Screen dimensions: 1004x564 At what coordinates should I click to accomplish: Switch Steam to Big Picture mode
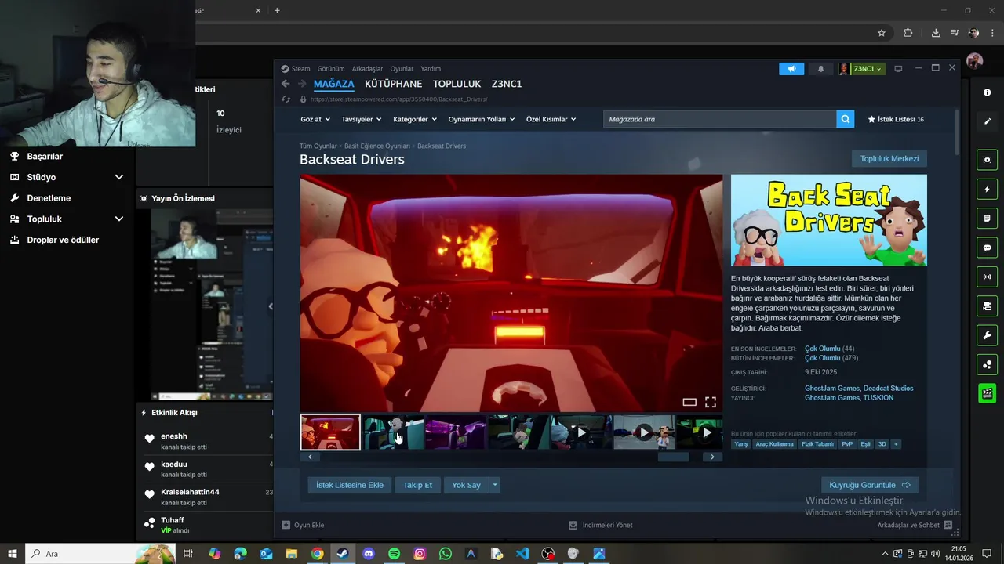pos(898,69)
